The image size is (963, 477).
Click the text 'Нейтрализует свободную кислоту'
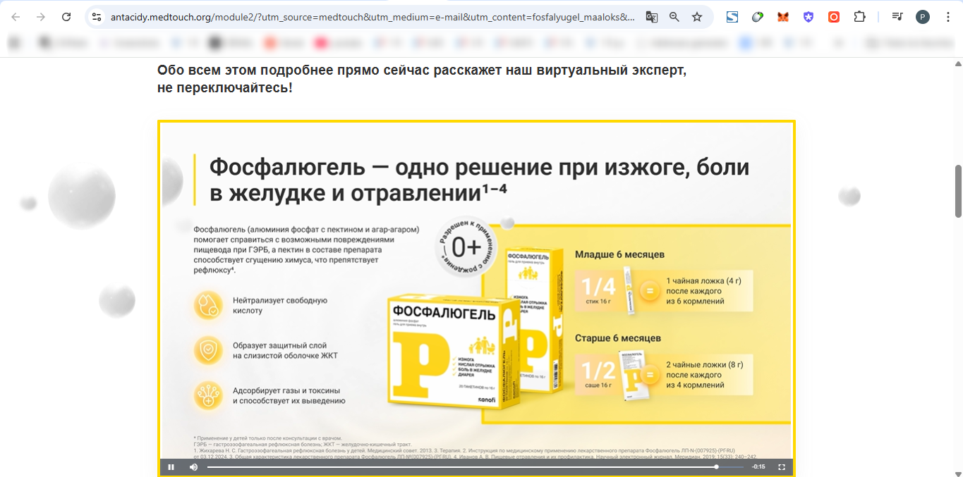280,305
